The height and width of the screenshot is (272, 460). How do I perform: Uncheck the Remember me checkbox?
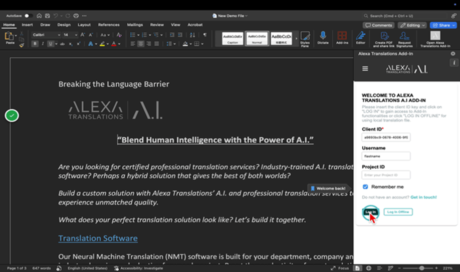point(365,187)
